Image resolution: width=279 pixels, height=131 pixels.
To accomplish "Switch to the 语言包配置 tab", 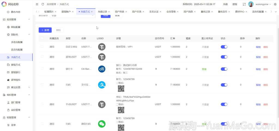I will click(x=258, y=11).
